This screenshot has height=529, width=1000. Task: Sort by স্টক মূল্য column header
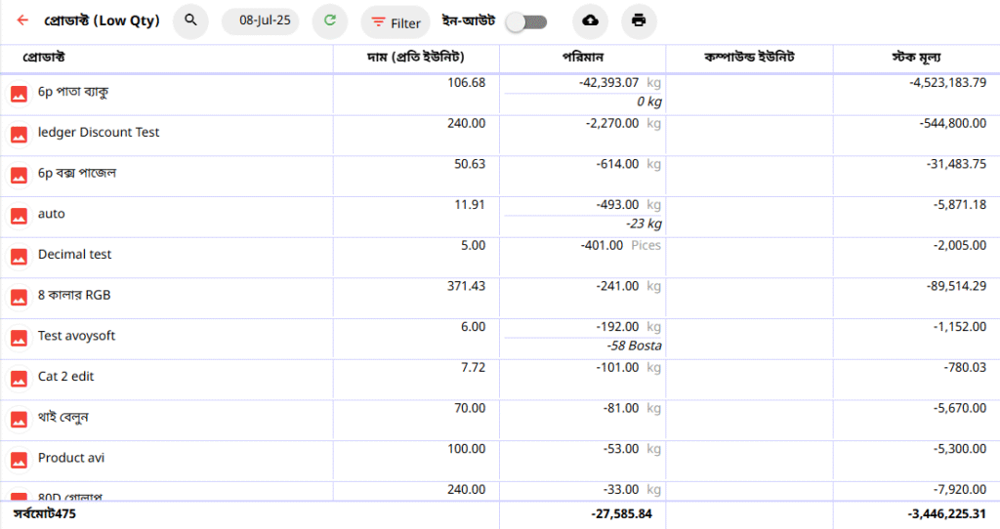click(x=916, y=58)
